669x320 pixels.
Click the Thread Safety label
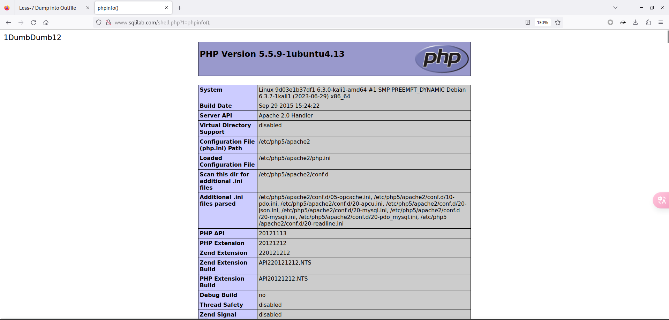[x=221, y=305]
